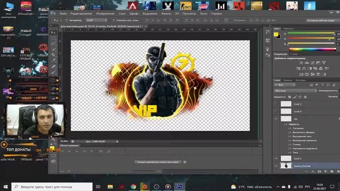Open the status bar info arrow

pos(117,142)
